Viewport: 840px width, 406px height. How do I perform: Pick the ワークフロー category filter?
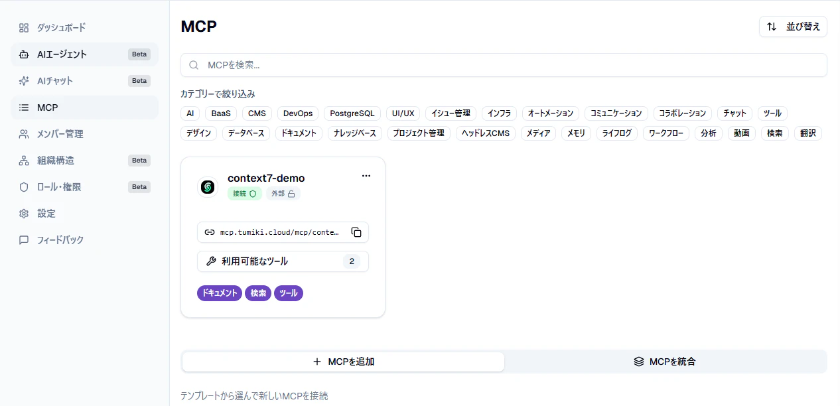click(666, 133)
